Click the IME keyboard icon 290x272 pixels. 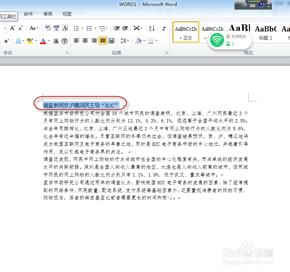click(x=253, y=5)
